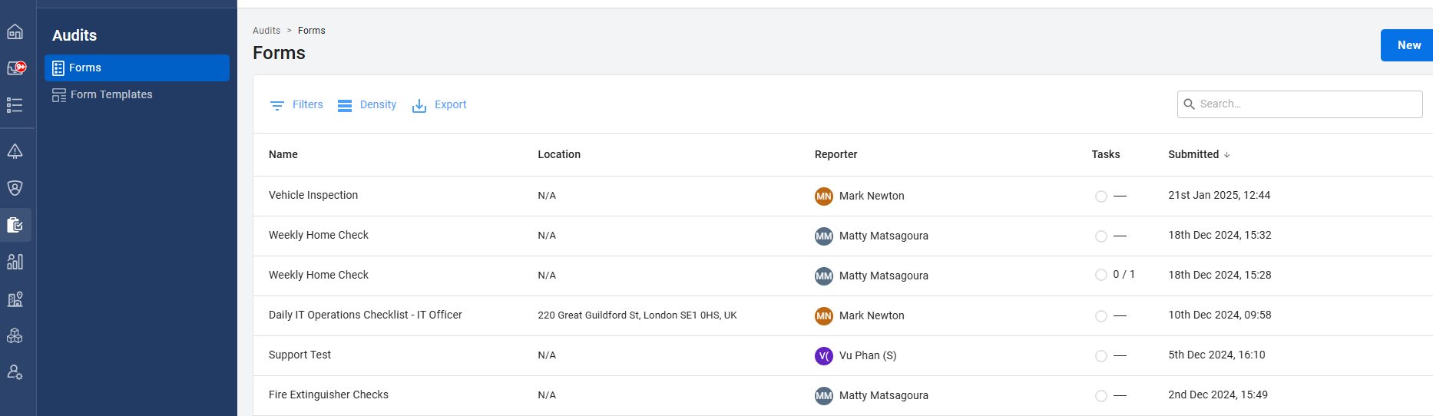Click the task status circle for Vehicle Inspection

pyautogui.click(x=1100, y=196)
